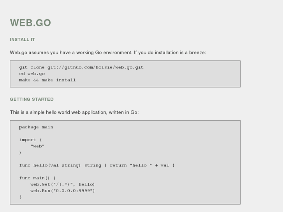Click the import block's closing parenthesis

(20, 152)
